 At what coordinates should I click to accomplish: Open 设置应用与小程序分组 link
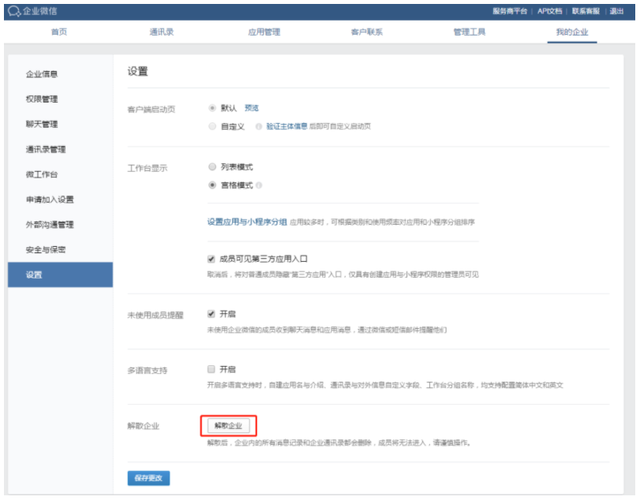click(247, 222)
